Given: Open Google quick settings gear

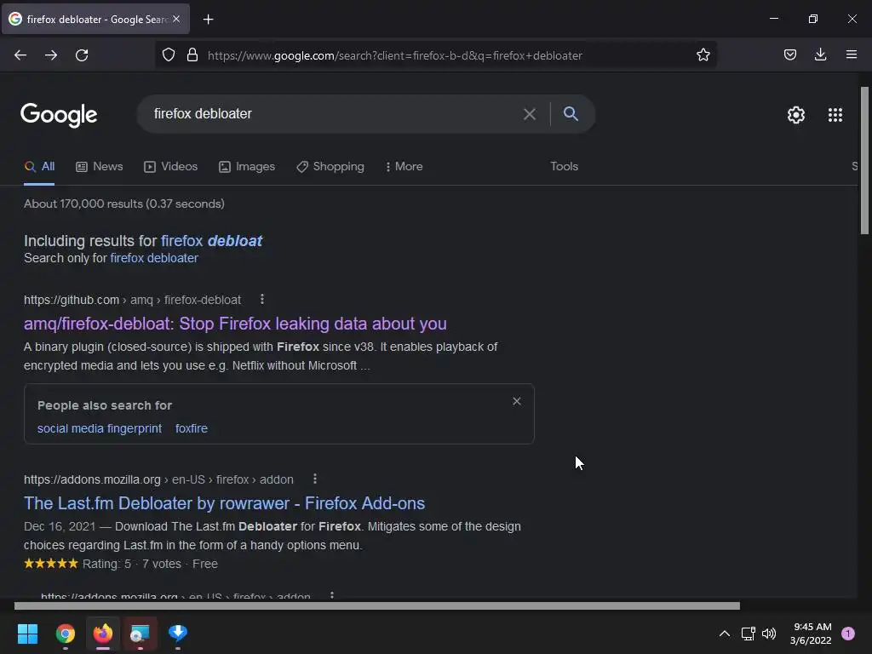Looking at the screenshot, I should click(x=796, y=115).
